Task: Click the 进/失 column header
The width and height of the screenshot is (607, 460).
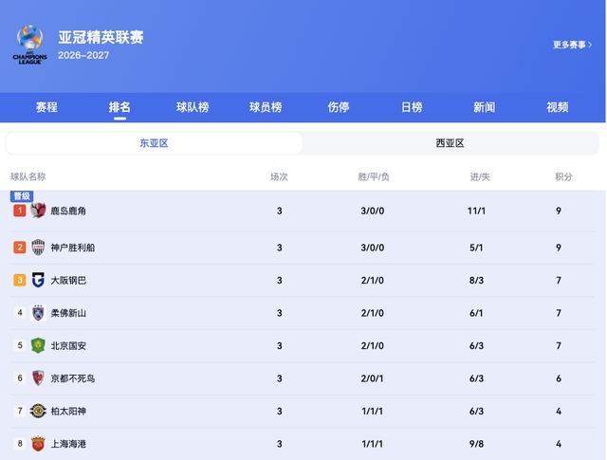Action: 480,177
